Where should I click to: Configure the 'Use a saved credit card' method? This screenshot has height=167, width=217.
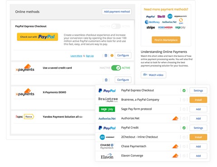tap(123, 80)
